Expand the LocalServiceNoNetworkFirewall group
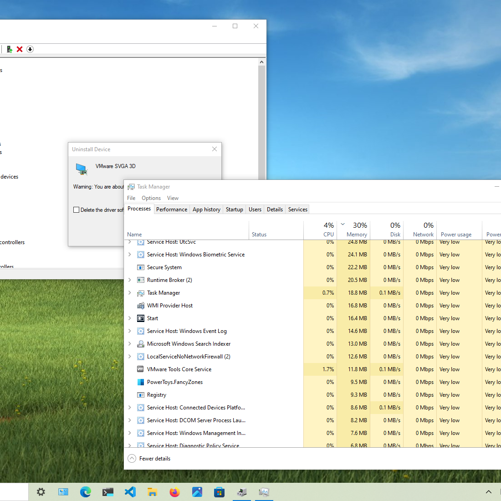Screen dimensions: 501x501 (x=129, y=356)
